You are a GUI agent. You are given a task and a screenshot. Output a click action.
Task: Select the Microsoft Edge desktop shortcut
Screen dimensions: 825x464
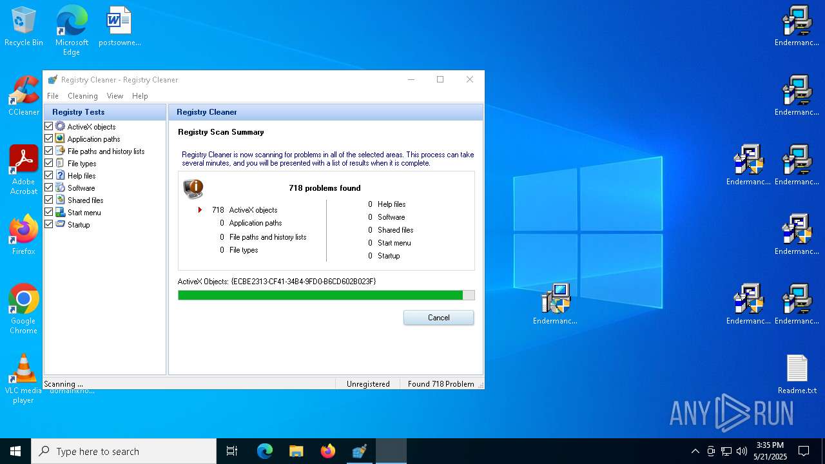[x=72, y=30]
